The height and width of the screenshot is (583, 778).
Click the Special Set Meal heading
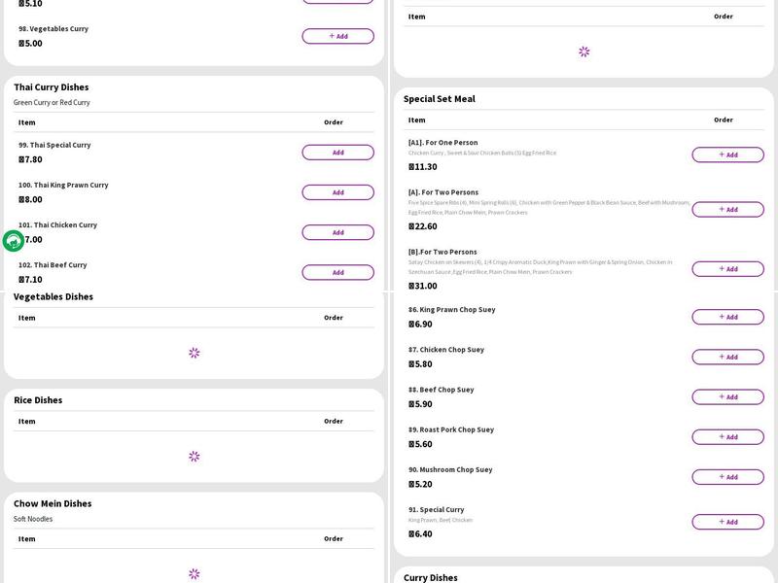tap(440, 99)
